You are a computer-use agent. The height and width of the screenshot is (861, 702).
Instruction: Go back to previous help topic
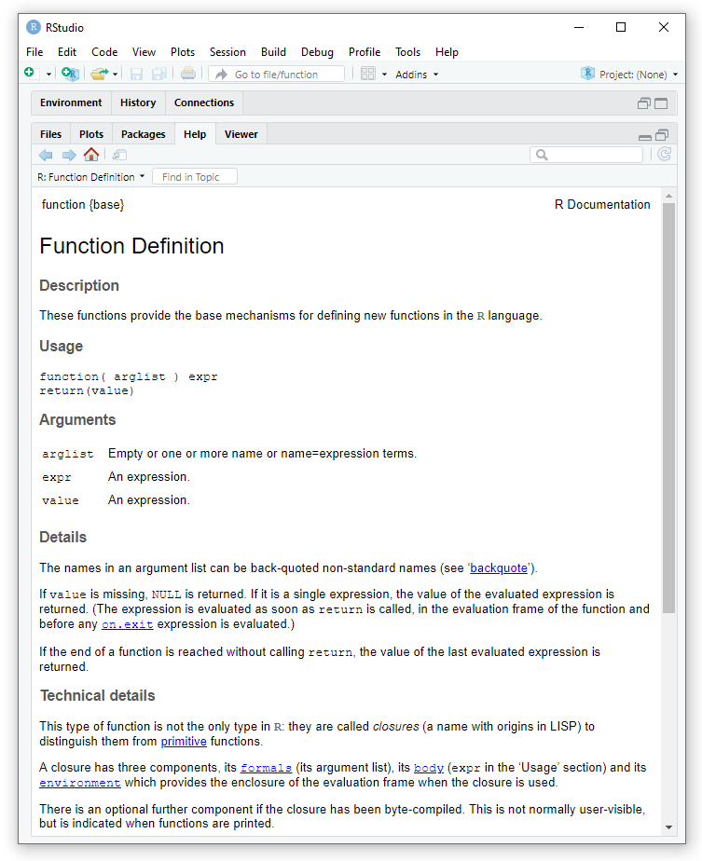pyautogui.click(x=46, y=155)
